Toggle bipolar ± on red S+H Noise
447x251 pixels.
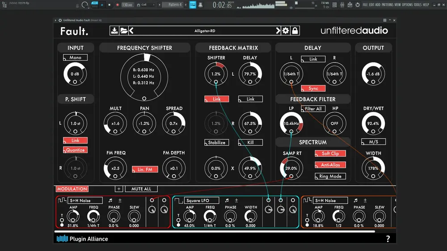click(120, 201)
